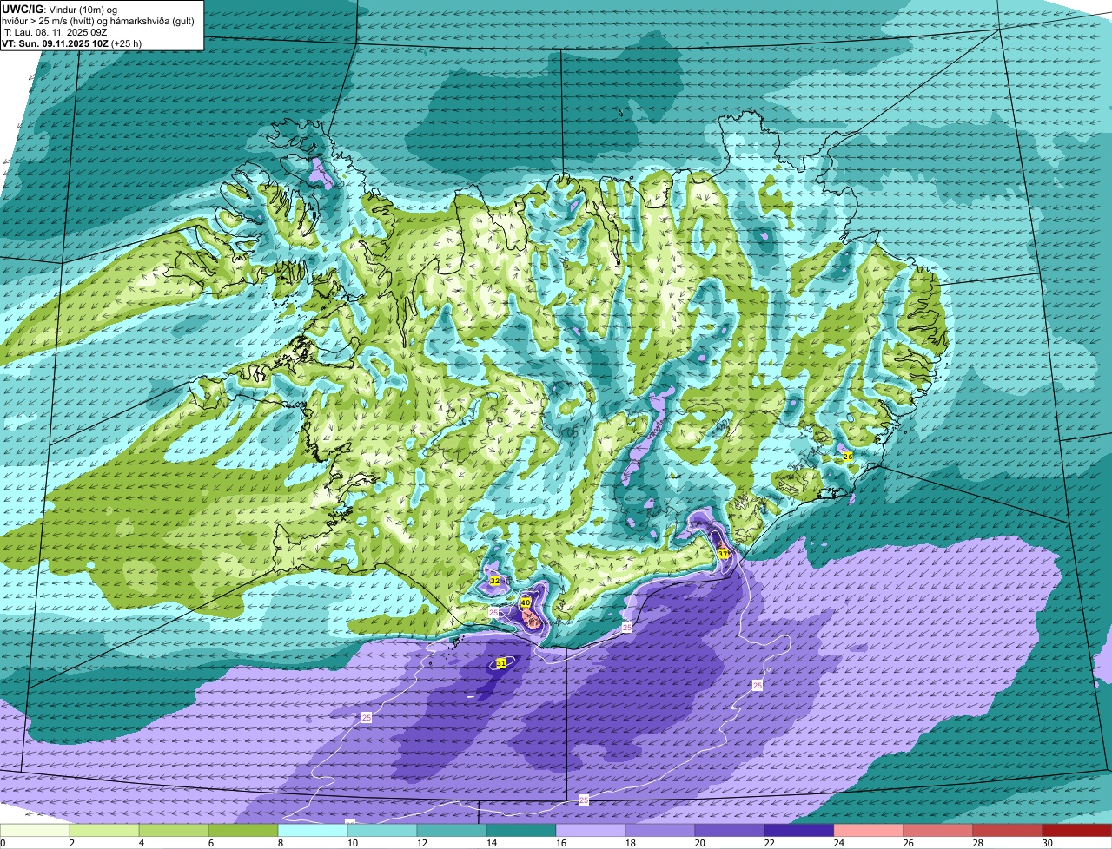
Task: Click the 'VT: Sun. 09.11.2025 10Z' line
Action: click(56, 43)
